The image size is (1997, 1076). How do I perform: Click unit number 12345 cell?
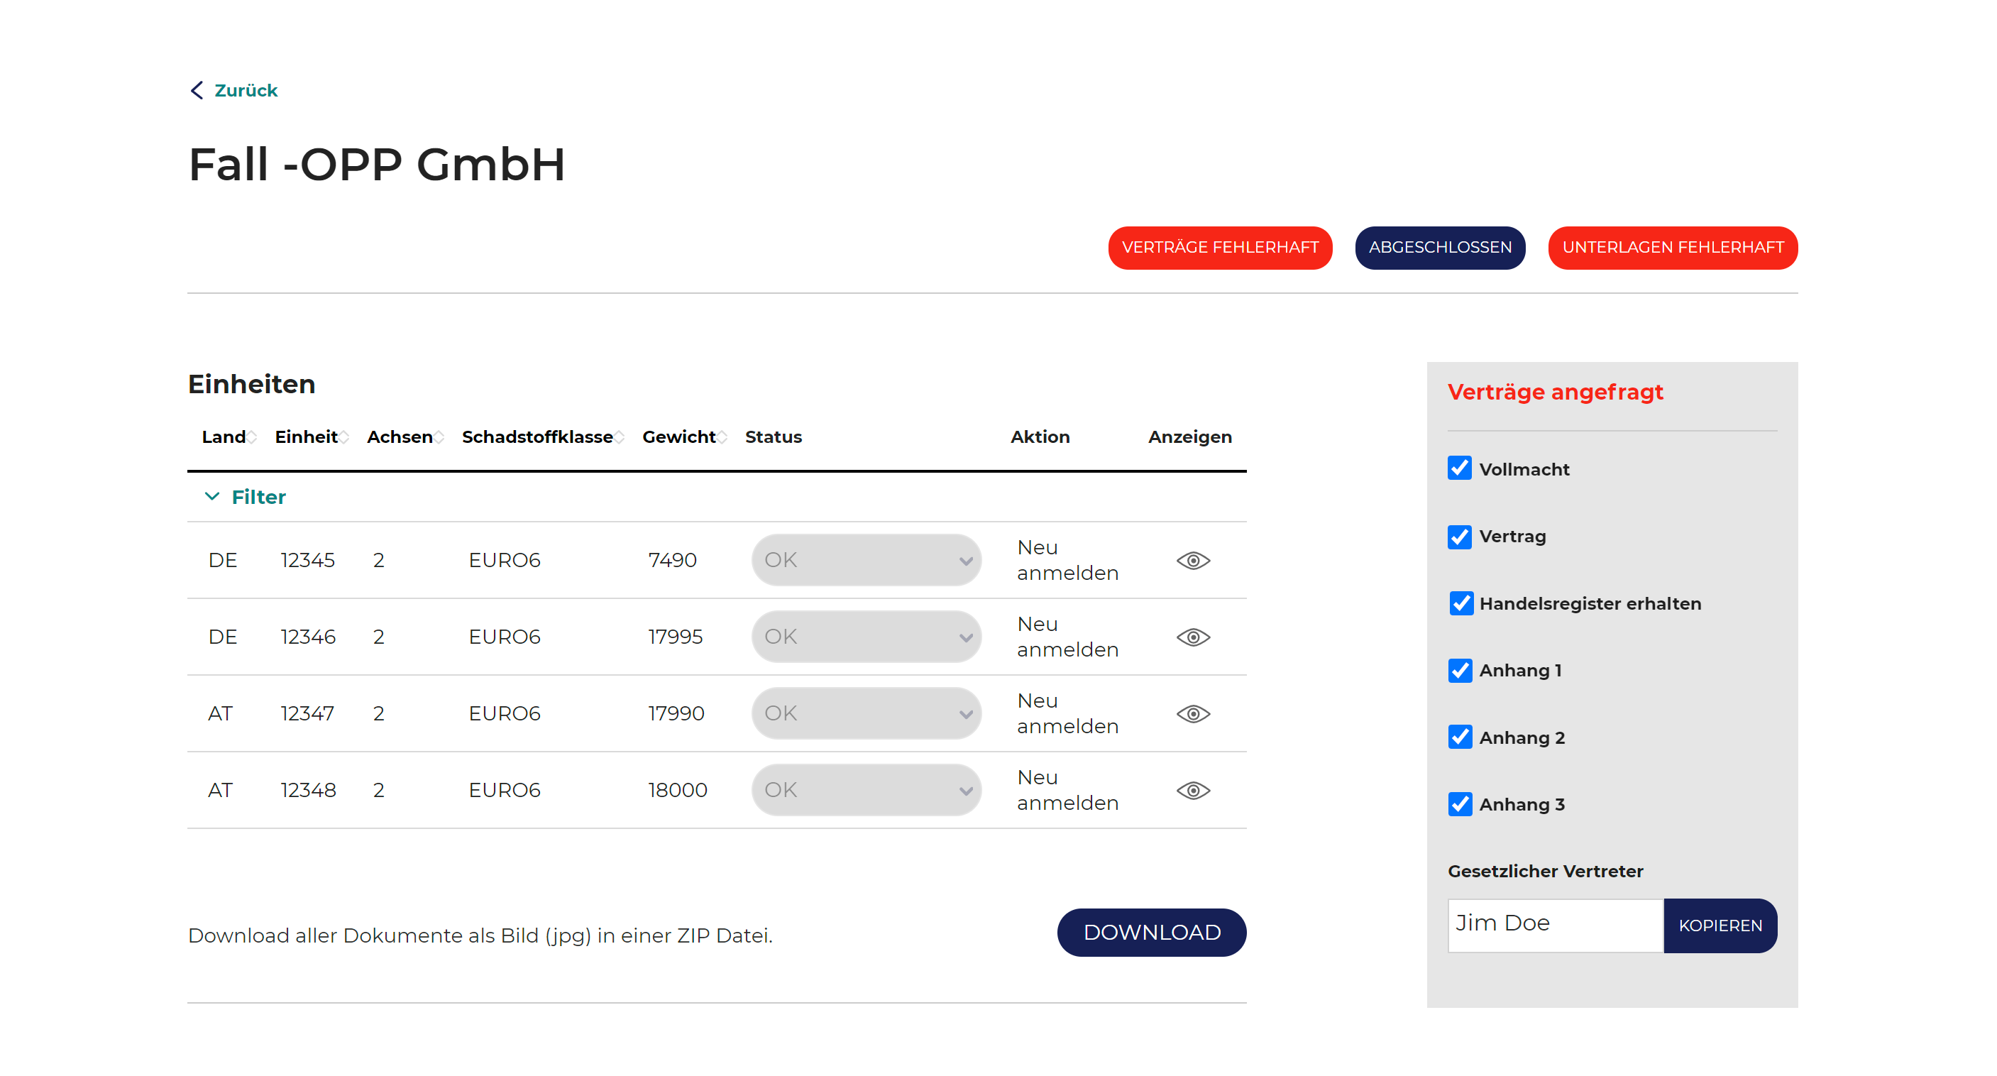(308, 560)
